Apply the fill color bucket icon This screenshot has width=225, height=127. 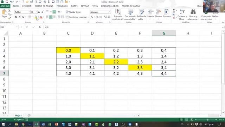tap(36, 17)
